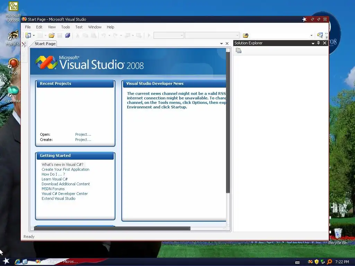Click the greyed Start Debugging play icon
Screen dimensions: 355x266
[149, 35]
